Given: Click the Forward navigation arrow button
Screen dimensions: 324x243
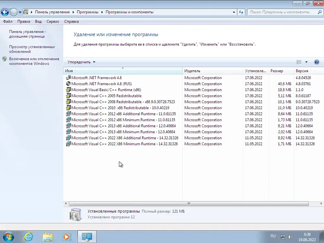Looking at the screenshot, I should point(14,12).
